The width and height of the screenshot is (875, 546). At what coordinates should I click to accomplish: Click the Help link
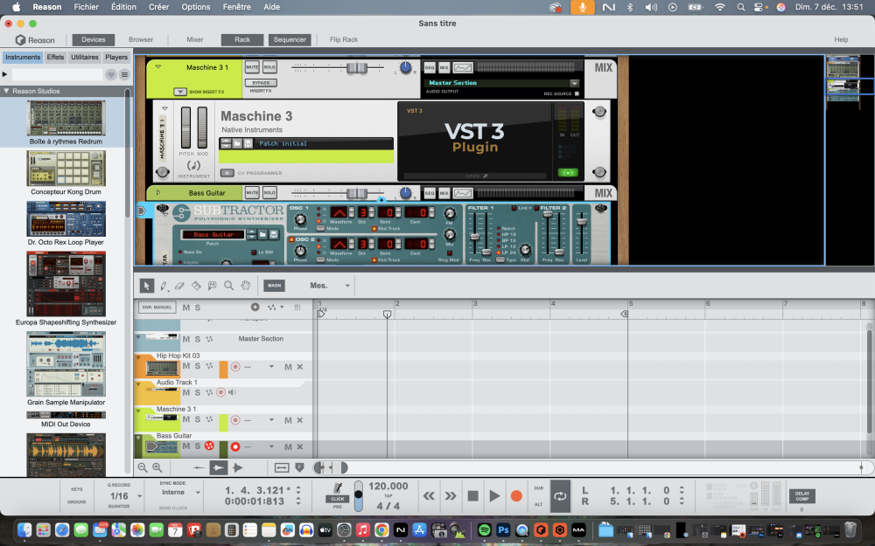841,39
